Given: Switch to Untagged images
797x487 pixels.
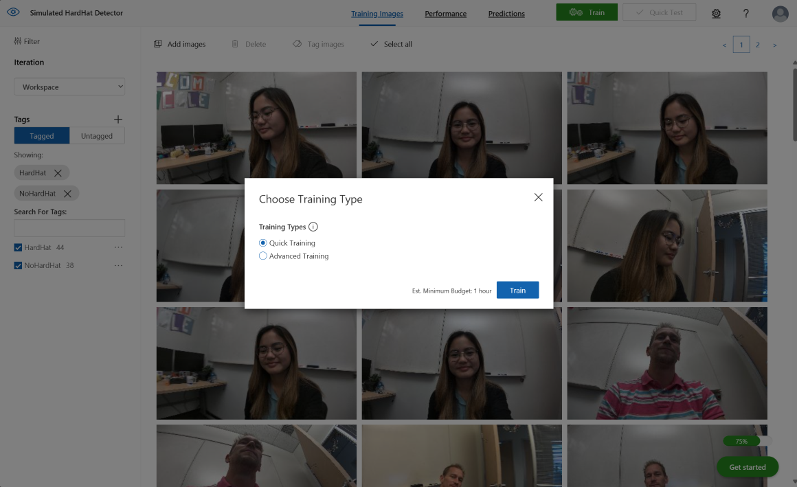Looking at the screenshot, I should click(x=97, y=136).
